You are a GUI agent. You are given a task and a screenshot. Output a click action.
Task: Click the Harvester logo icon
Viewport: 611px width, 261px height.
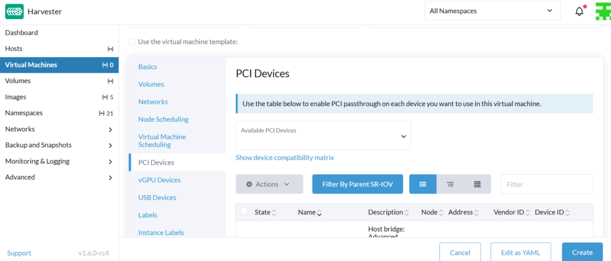13,11
